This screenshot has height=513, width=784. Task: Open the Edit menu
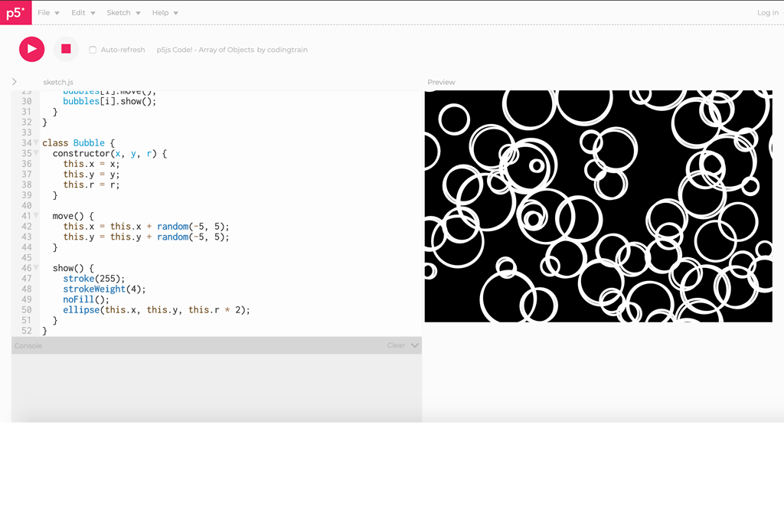click(x=83, y=13)
